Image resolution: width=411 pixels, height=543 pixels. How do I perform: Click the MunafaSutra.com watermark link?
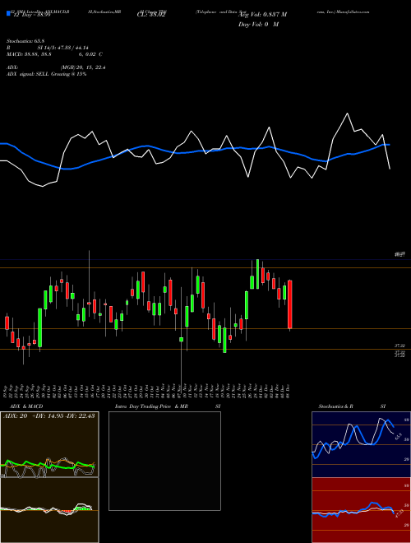tap(354, 12)
